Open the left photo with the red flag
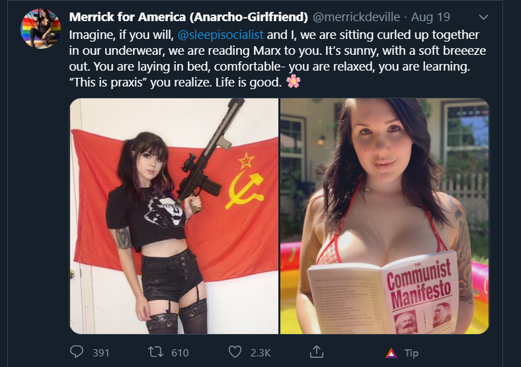The image size is (521, 367). click(x=174, y=216)
